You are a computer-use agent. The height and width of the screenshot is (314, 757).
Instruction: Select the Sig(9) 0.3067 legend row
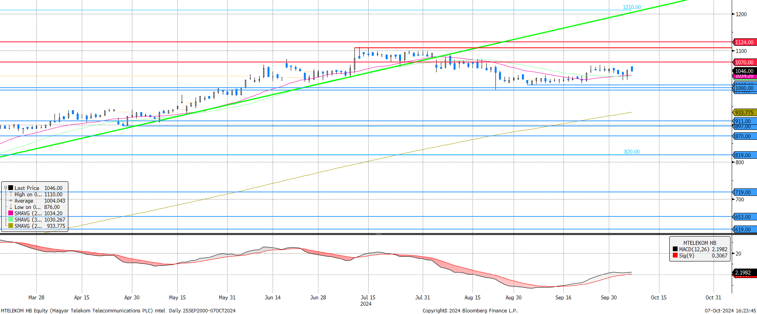click(x=700, y=256)
